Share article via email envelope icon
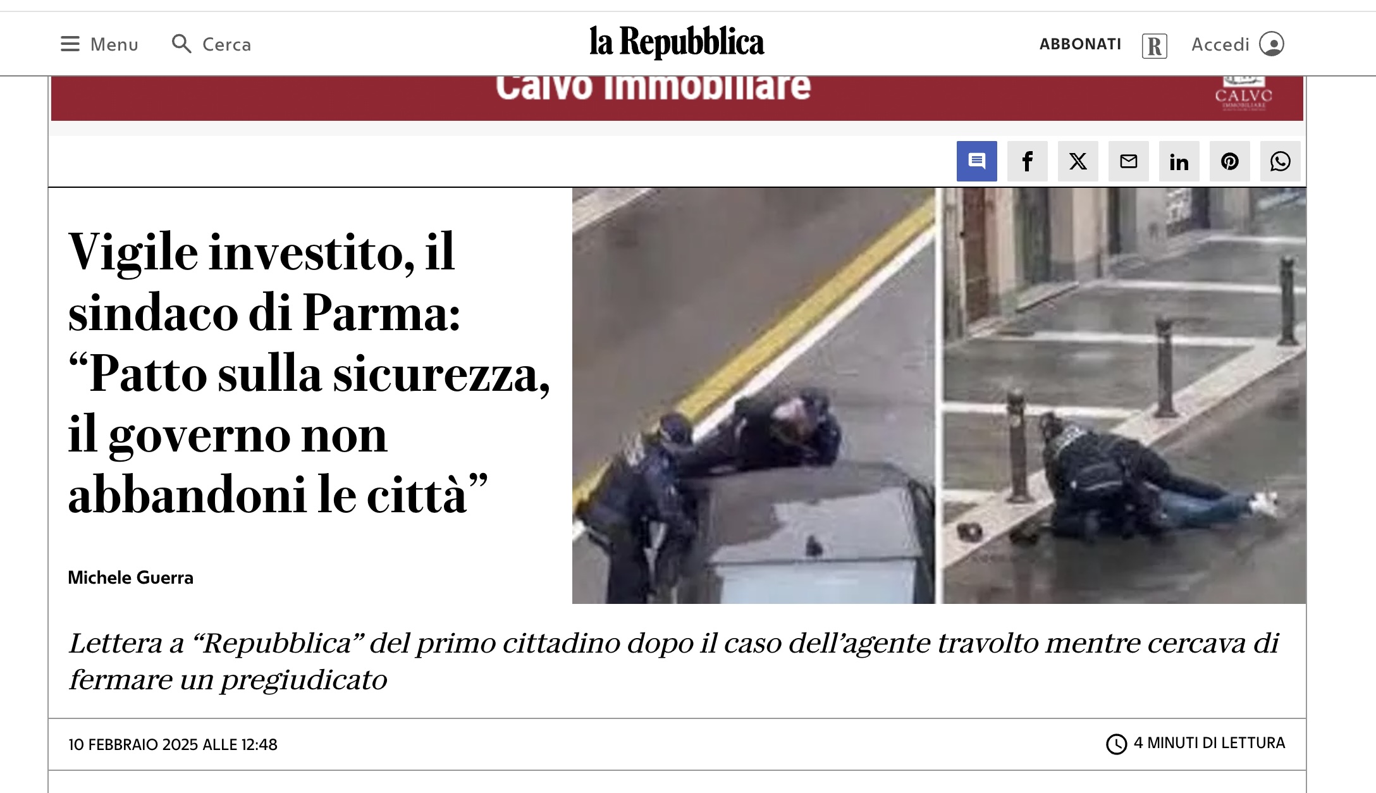 point(1128,161)
